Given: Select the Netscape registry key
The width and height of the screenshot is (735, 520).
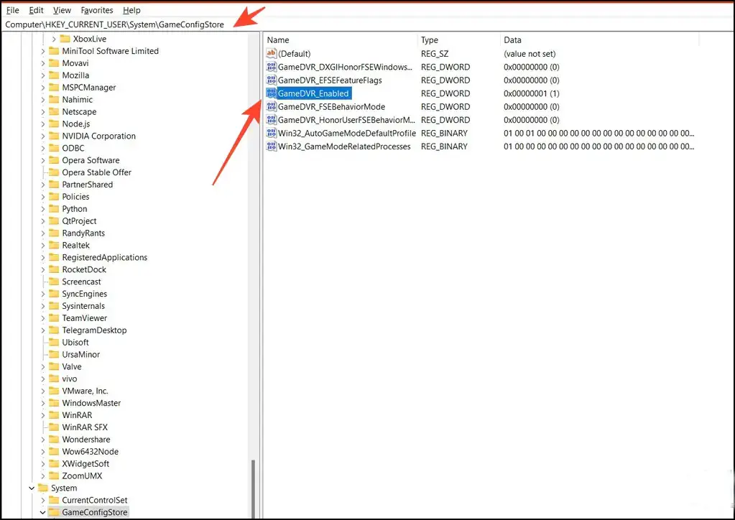Looking at the screenshot, I should click(x=79, y=111).
